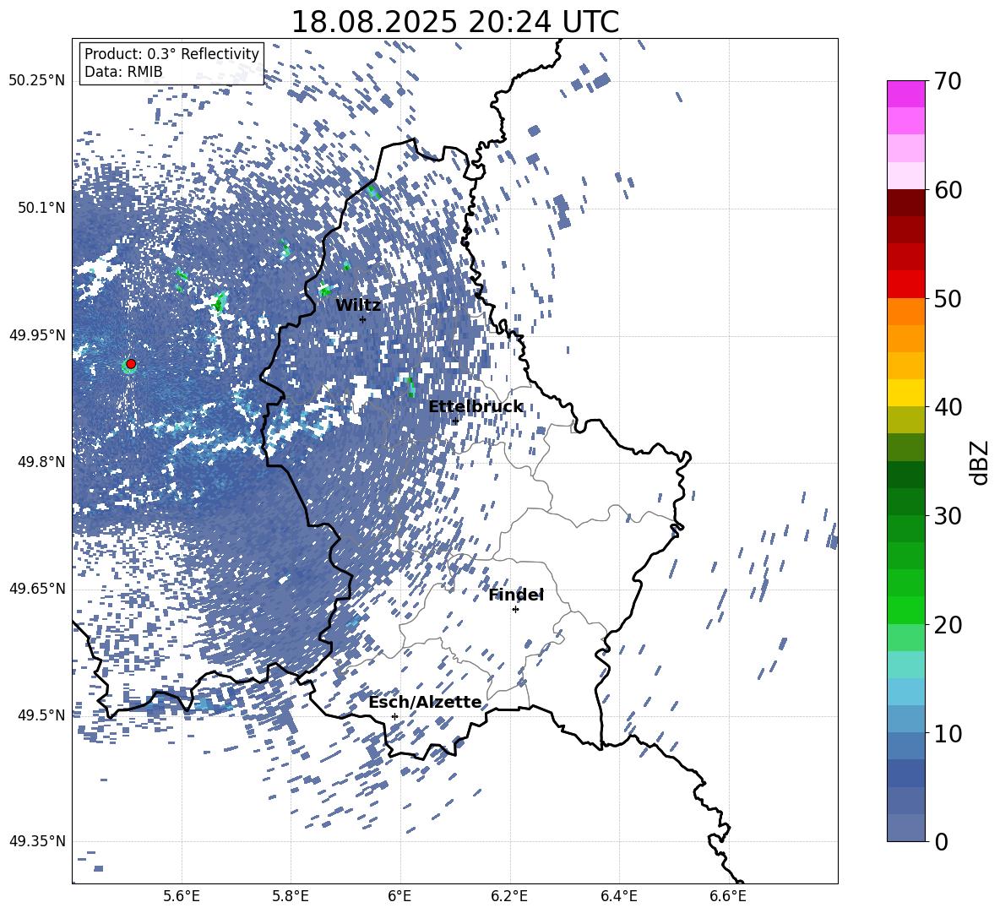Click the Findel location label
The width and height of the screenshot is (1000, 913).
516,595
